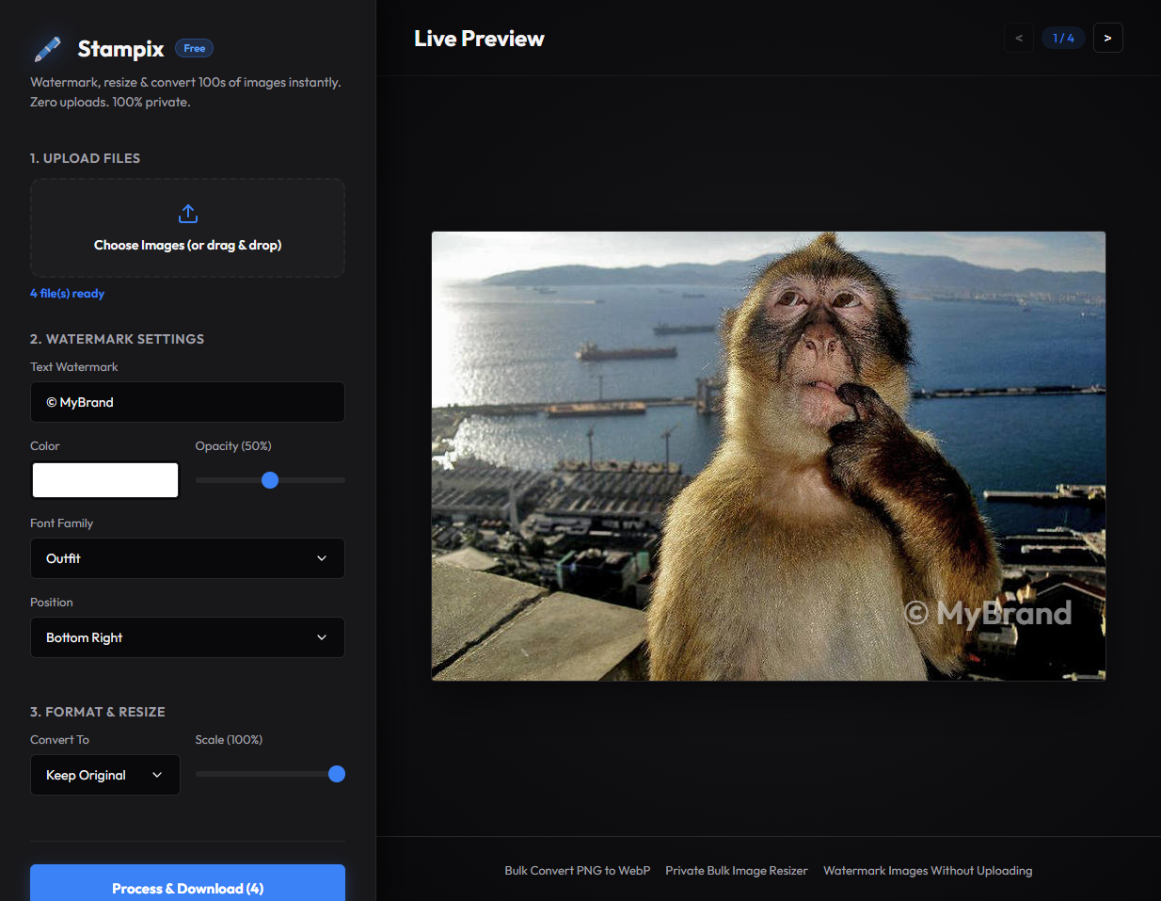This screenshot has height=901, width=1161.
Task: Open the Font Family dropdown
Action: point(187,557)
